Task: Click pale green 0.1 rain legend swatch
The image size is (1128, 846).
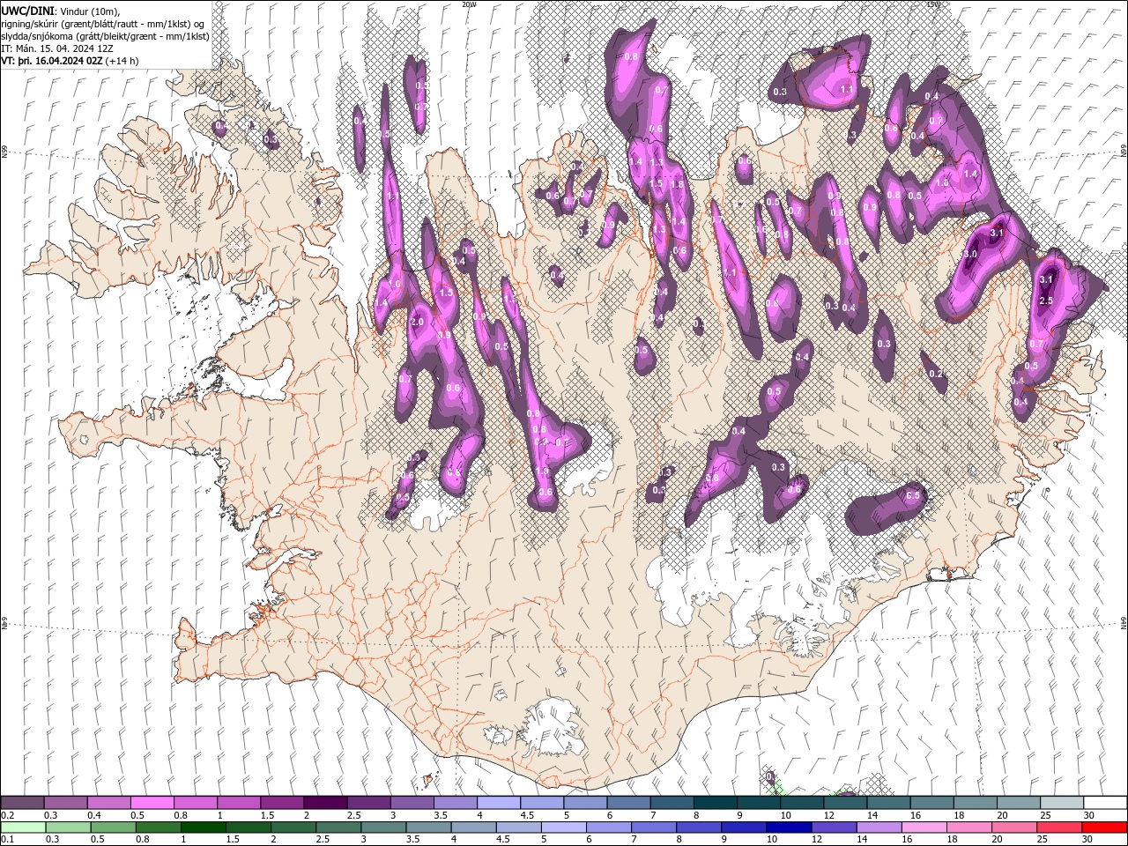Action: (21, 827)
